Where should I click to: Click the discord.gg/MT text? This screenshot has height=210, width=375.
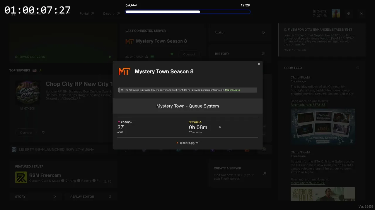[190, 143]
